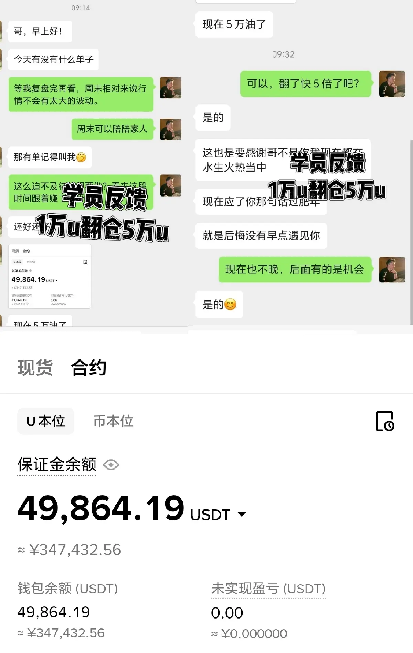The height and width of the screenshot is (653, 413).
Task: Tap the avatar beside 周末可以陪陪家人 message
Action: click(171, 129)
